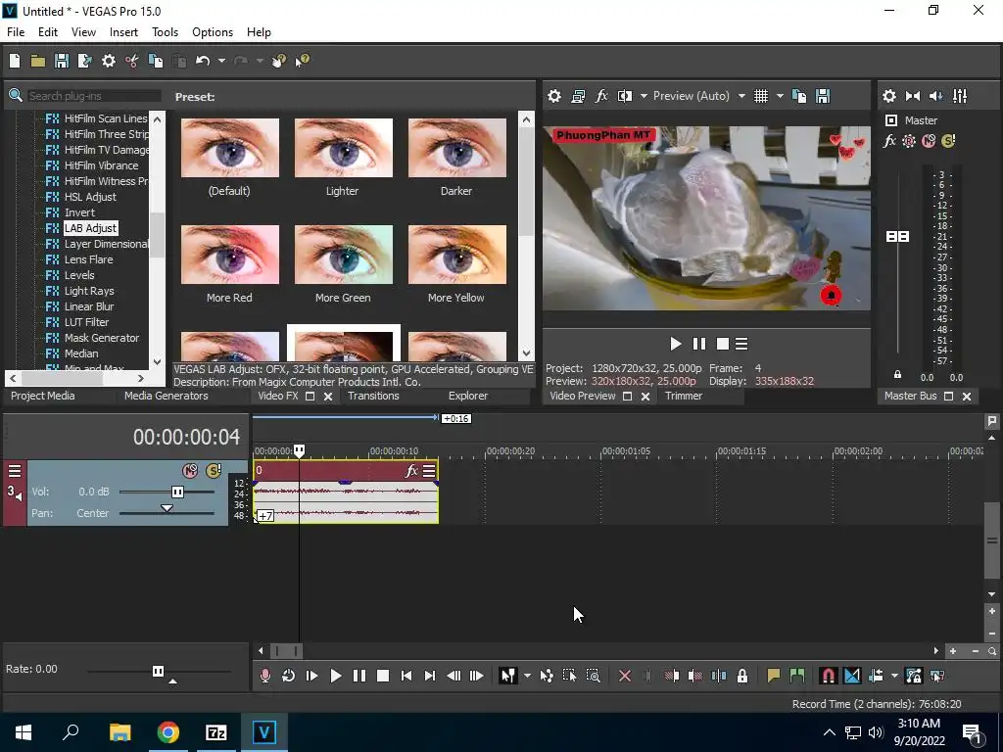Save project using the floppy disk icon
Viewport: 1003px width, 752px height.
[x=62, y=61]
